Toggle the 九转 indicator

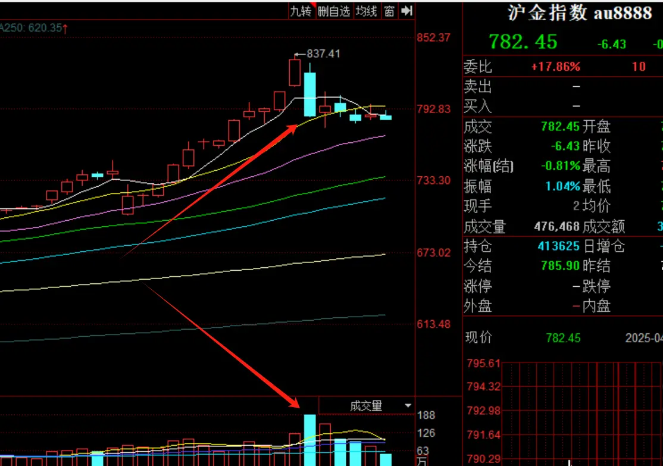[301, 11]
